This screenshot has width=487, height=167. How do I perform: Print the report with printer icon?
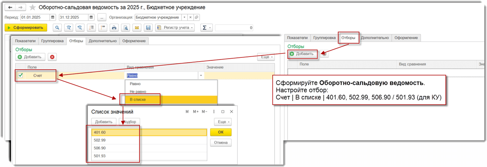[114, 27]
